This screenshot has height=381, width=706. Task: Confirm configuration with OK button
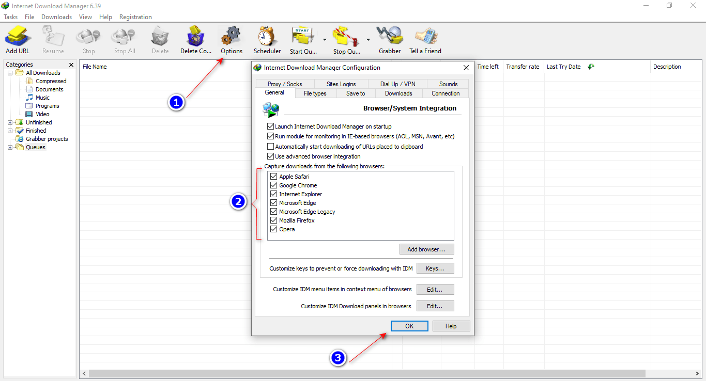coord(409,326)
